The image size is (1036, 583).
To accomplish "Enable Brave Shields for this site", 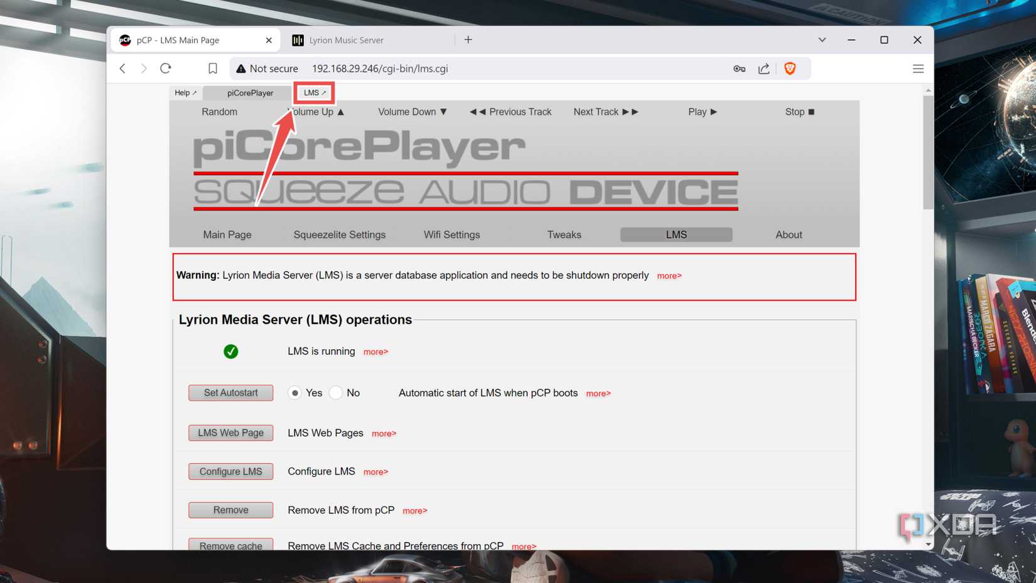I will pos(789,68).
